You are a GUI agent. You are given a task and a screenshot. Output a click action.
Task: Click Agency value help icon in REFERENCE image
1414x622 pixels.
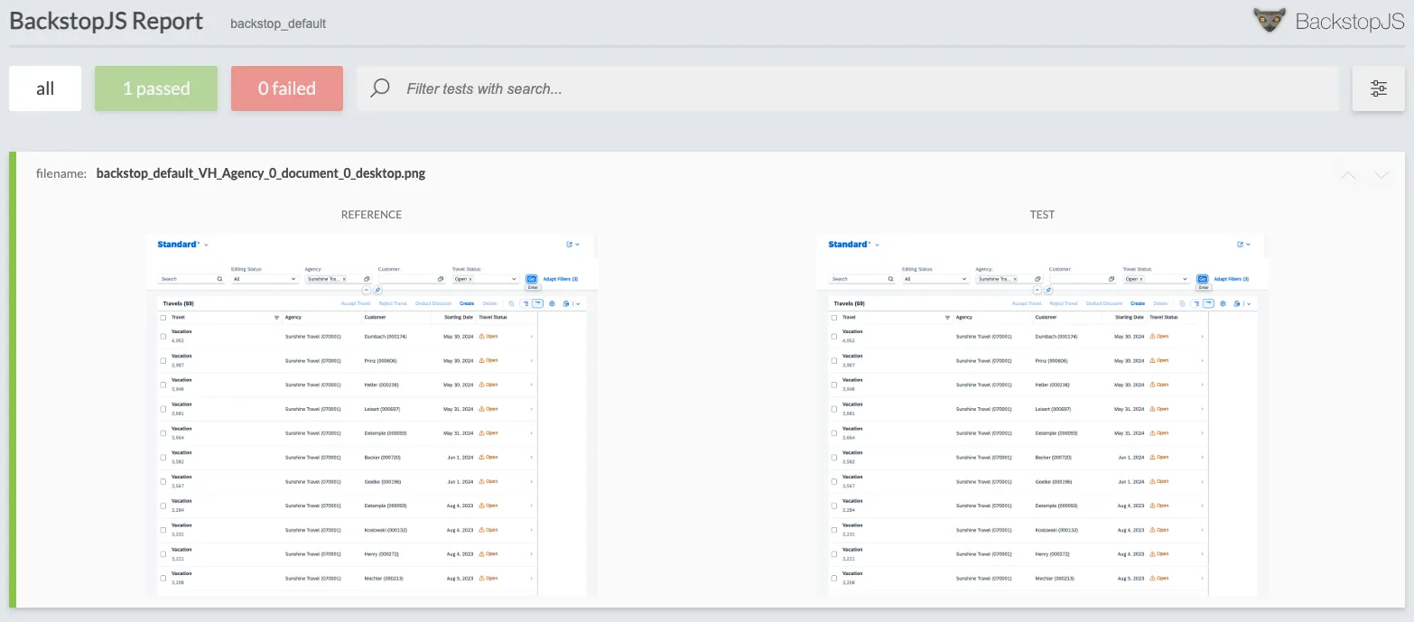click(367, 279)
